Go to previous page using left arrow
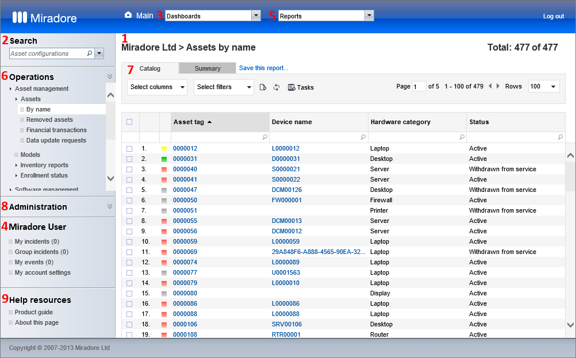 [x=490, y=86]
